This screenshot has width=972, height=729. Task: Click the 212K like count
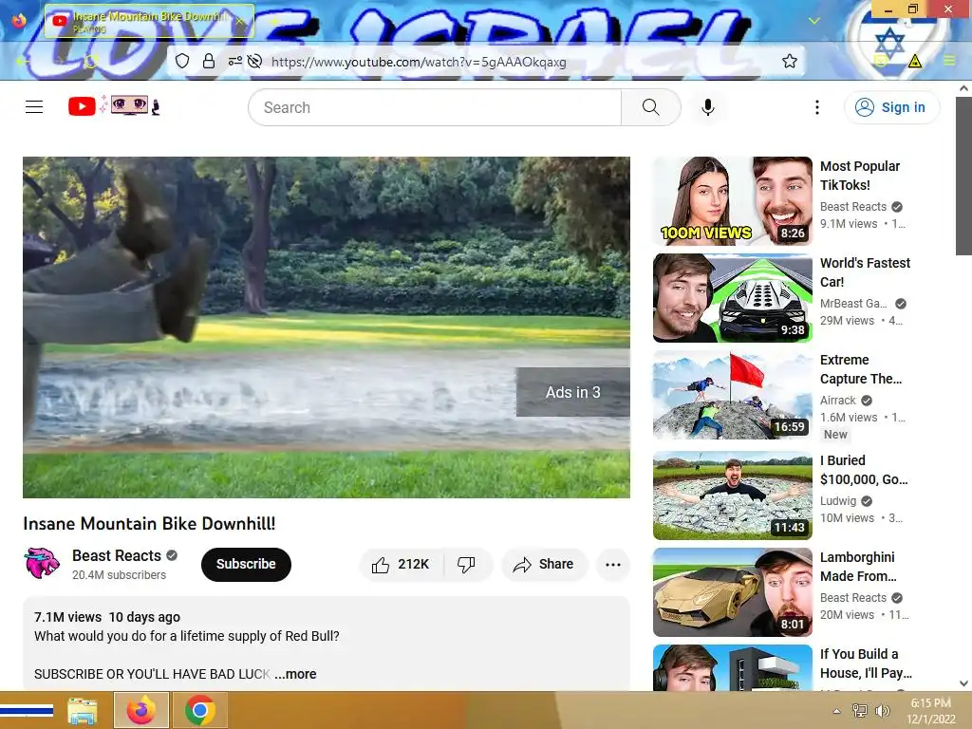[x=413, y=564]
